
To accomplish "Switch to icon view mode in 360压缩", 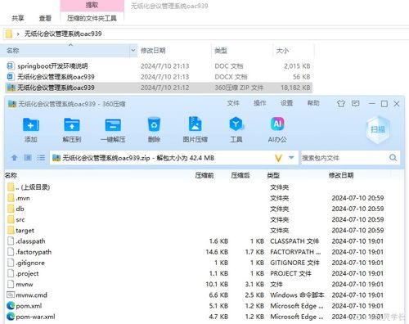I will [28, 158].
